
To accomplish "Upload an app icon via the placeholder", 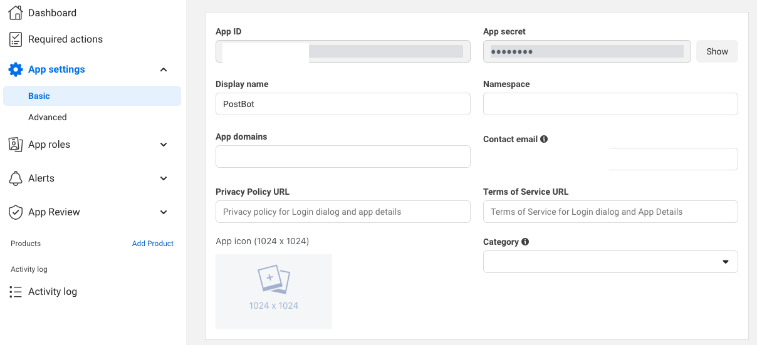I will [274, 291].
